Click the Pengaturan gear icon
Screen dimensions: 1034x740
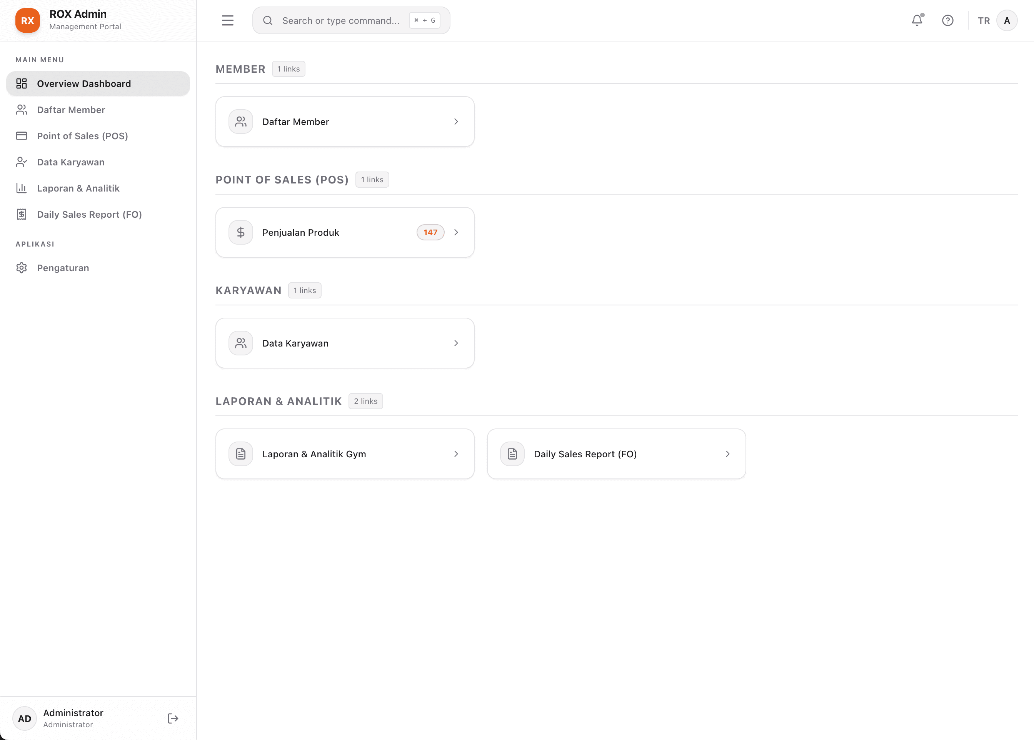(x=22, y=268)
